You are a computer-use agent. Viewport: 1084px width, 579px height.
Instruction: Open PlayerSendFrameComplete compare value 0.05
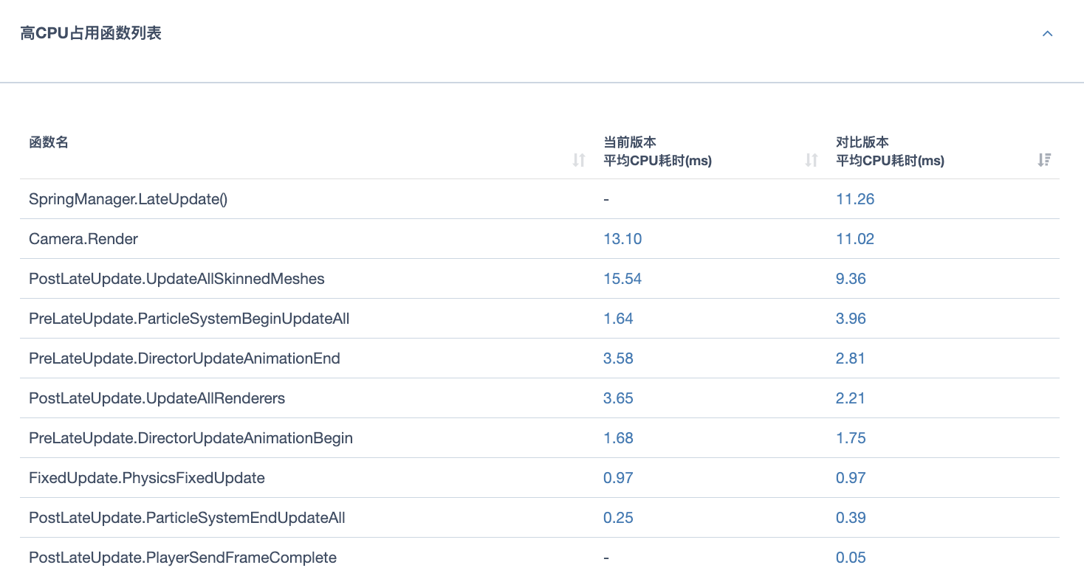click(851, 558)
